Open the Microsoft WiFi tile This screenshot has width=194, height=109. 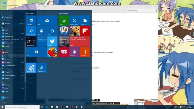tap(31, 68)
